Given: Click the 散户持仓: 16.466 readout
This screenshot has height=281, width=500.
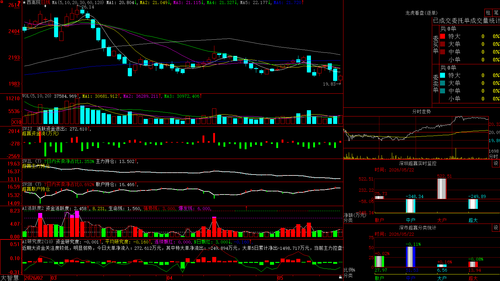Looking at the screenshot, I should (x=115, y=185).
